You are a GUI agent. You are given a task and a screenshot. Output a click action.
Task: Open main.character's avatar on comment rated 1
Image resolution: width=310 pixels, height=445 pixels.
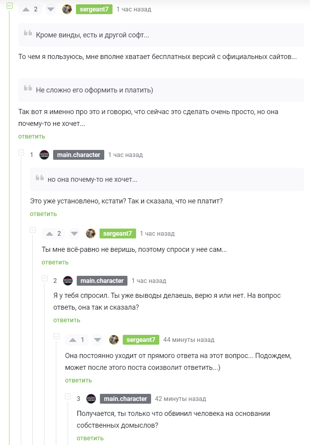(x=44, y=155)
